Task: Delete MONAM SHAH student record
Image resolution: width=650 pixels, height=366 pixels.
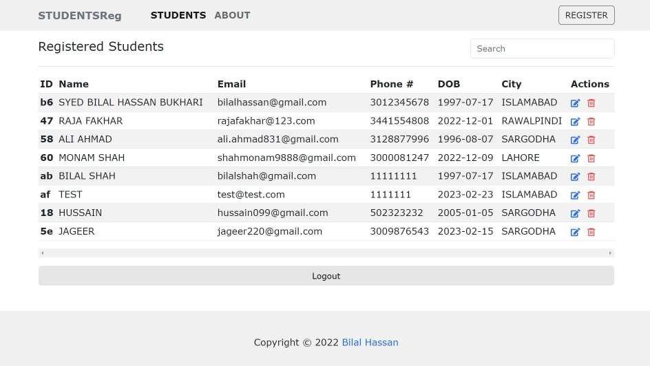Action: click(591, 158)
